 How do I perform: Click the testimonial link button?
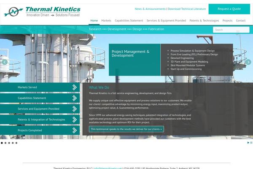(126, 129)
